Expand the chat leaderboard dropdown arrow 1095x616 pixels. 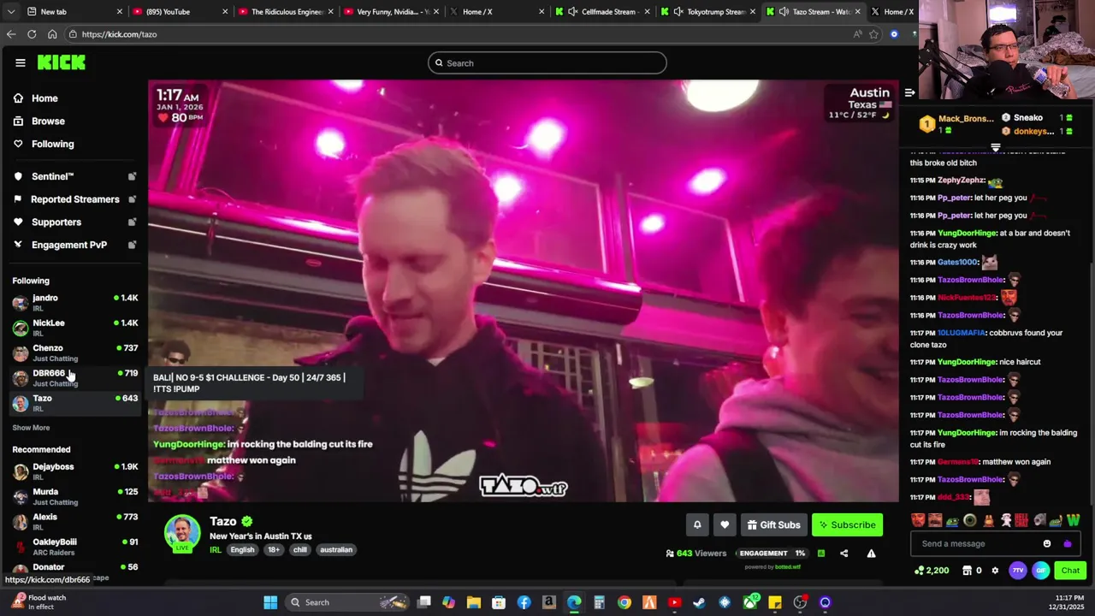coord(996,147)
